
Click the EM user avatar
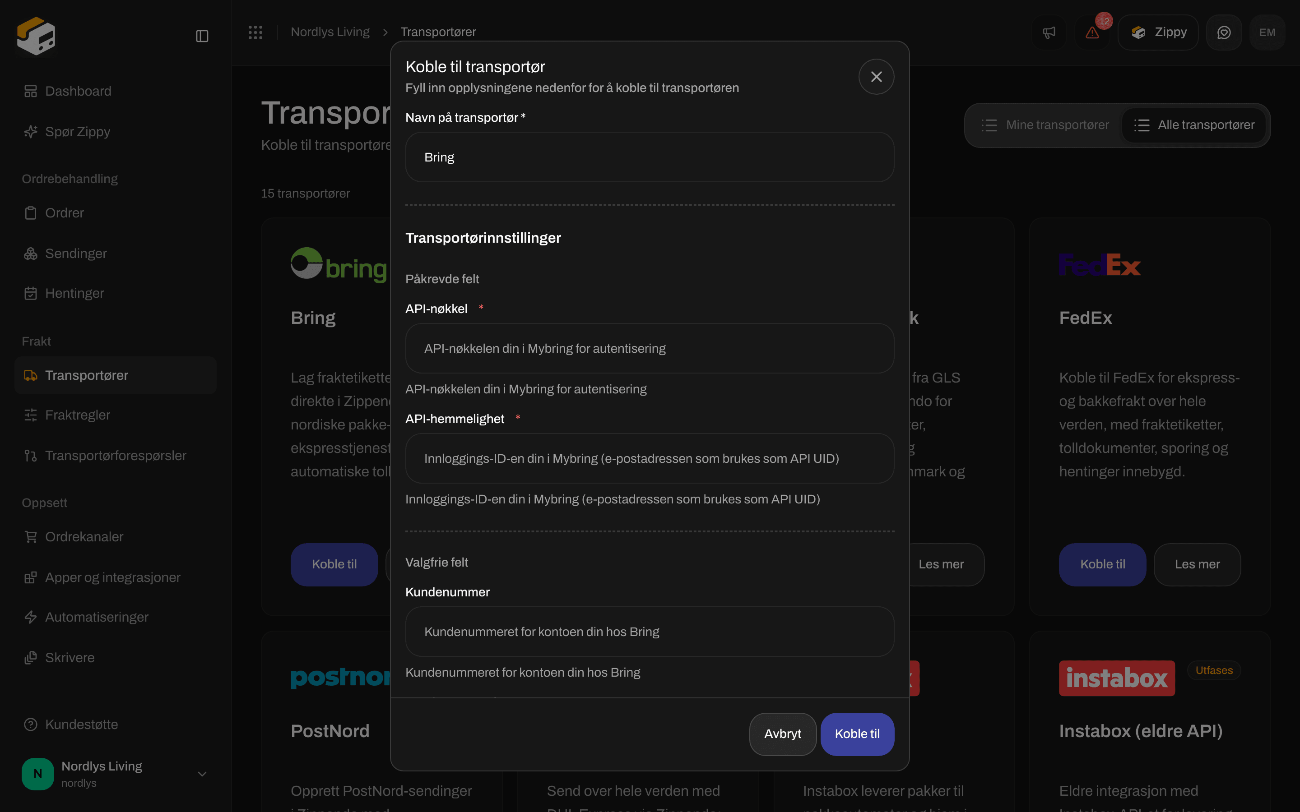tap(1267, 32)
